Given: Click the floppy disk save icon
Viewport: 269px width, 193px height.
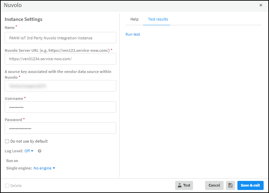Looking at the screenshot, I should (x=230, y=185).
